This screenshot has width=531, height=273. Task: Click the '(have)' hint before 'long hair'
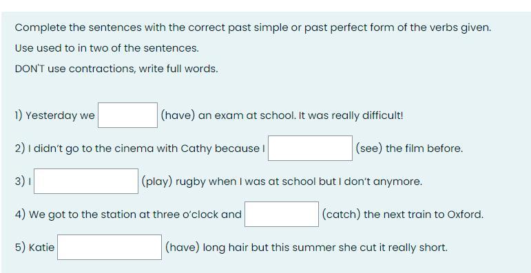click(x=183, y=248)
